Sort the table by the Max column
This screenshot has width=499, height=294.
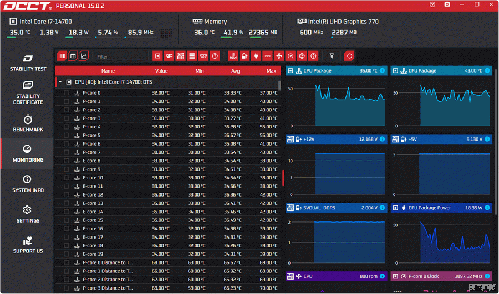point(271,71)
